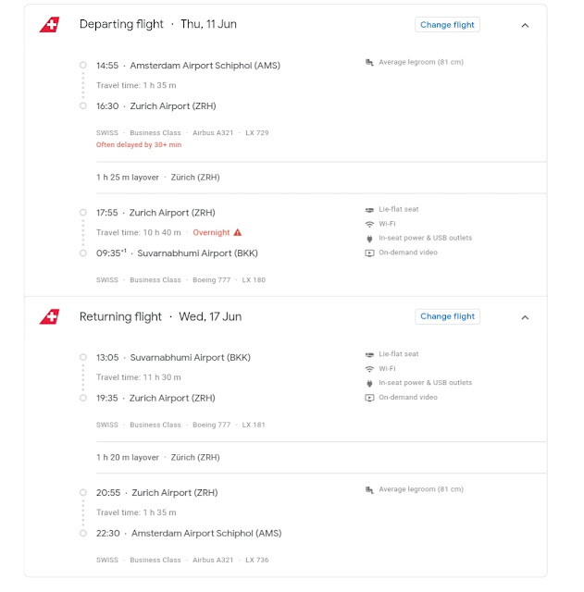Click the Wi-Fi icon for flight LX 181
584x592 pixels.
(370, 368)
